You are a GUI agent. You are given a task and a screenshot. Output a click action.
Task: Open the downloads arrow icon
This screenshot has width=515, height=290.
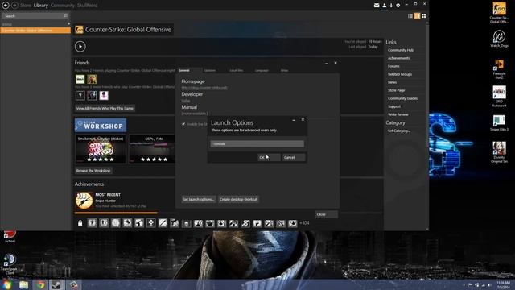click(391, 6)
